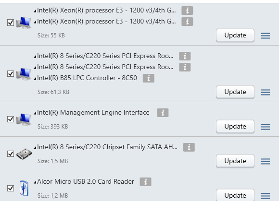Uncheck the PCI Express Root driver group

[x=11, y=73]
